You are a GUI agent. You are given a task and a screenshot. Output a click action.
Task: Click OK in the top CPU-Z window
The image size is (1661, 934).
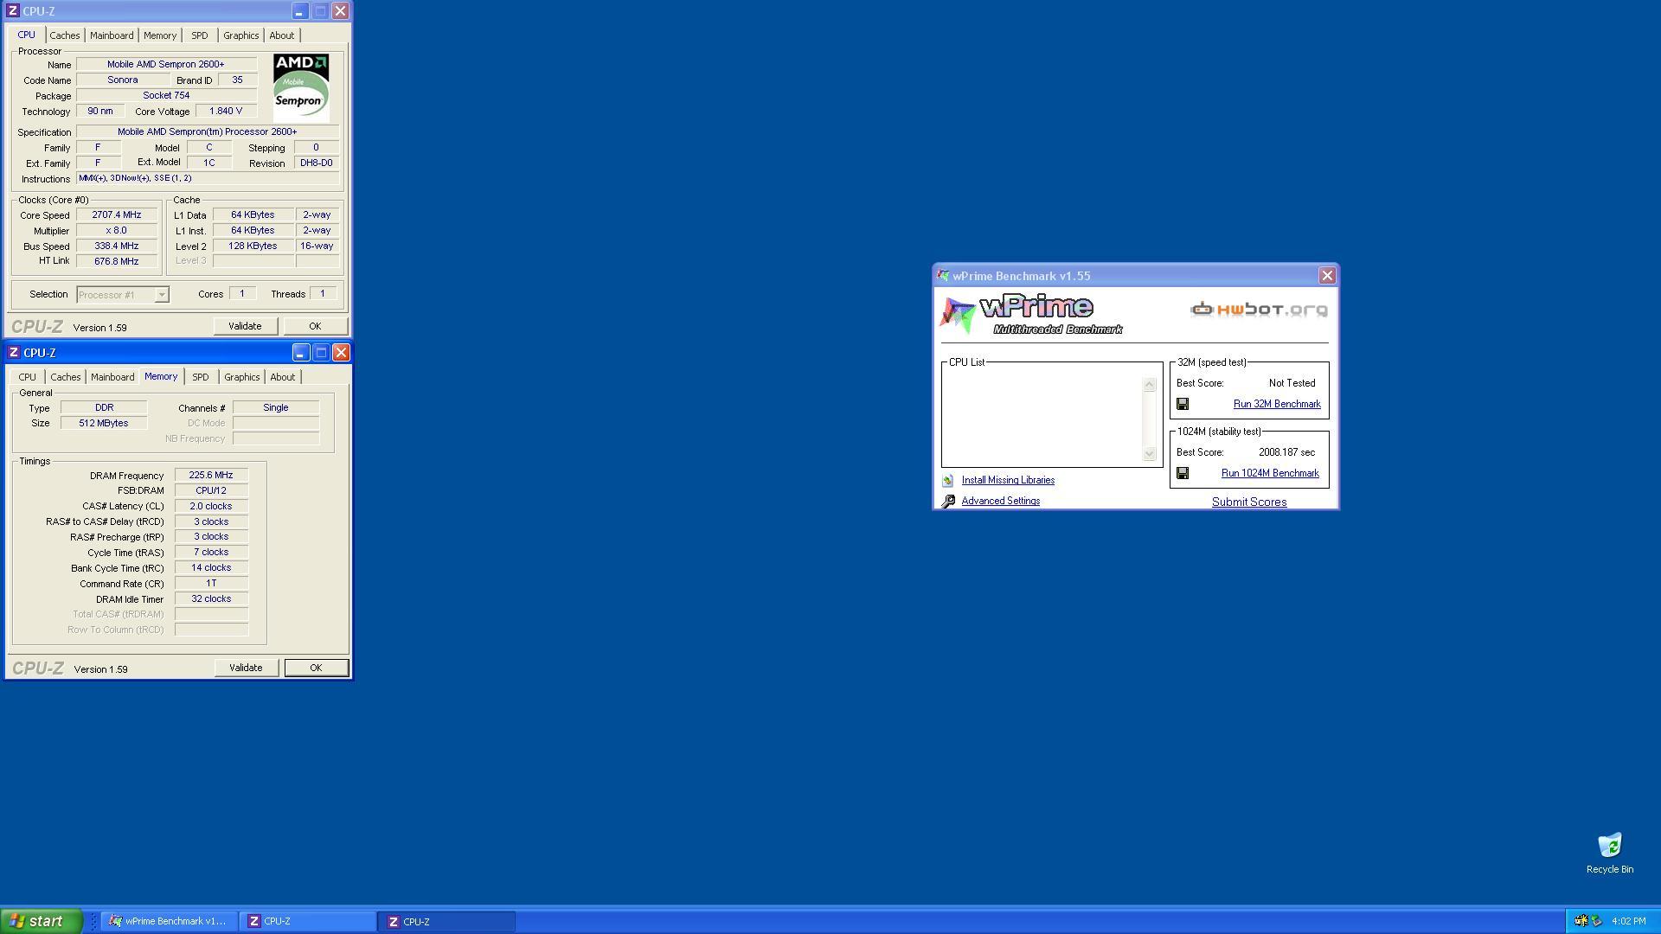(315, 326)
